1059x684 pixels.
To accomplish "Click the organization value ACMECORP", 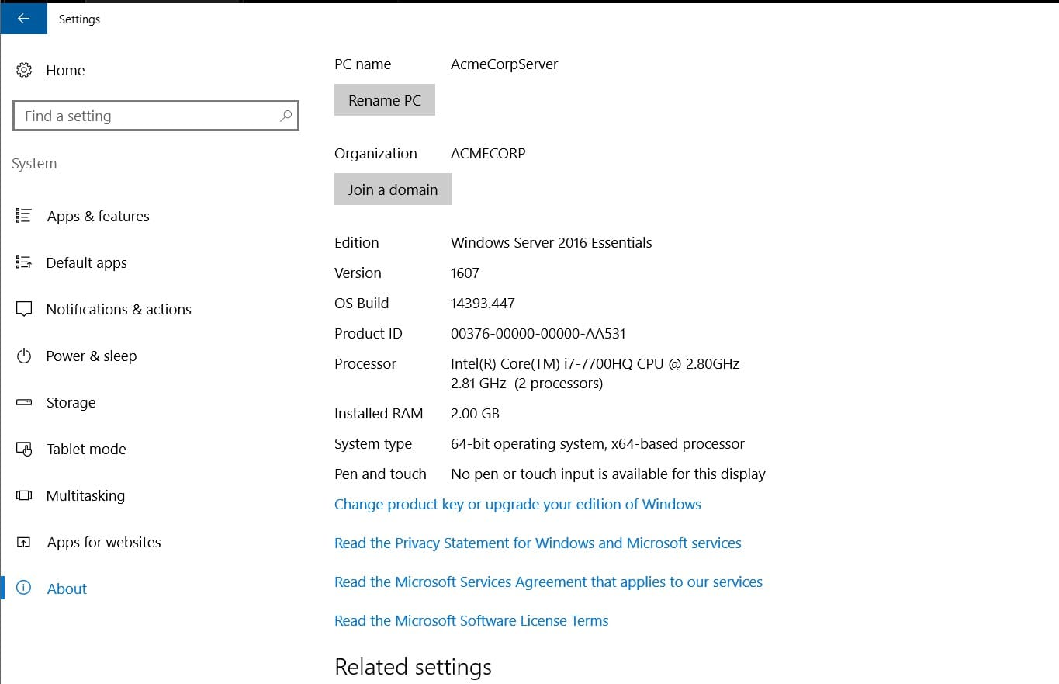I will tap(488, 154).
